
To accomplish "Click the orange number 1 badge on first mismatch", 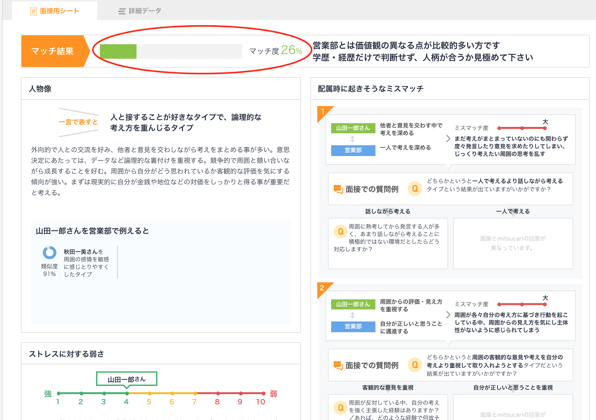I will point(323,111).
